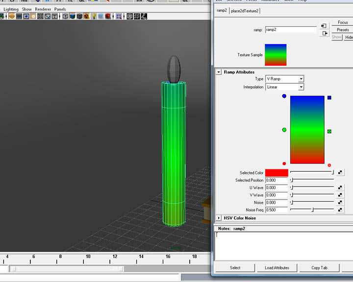Image resolution: width=353 pixels, height=282 pixels.
Task: Click the Noise Freq map checker button
Action: [340, 210]
